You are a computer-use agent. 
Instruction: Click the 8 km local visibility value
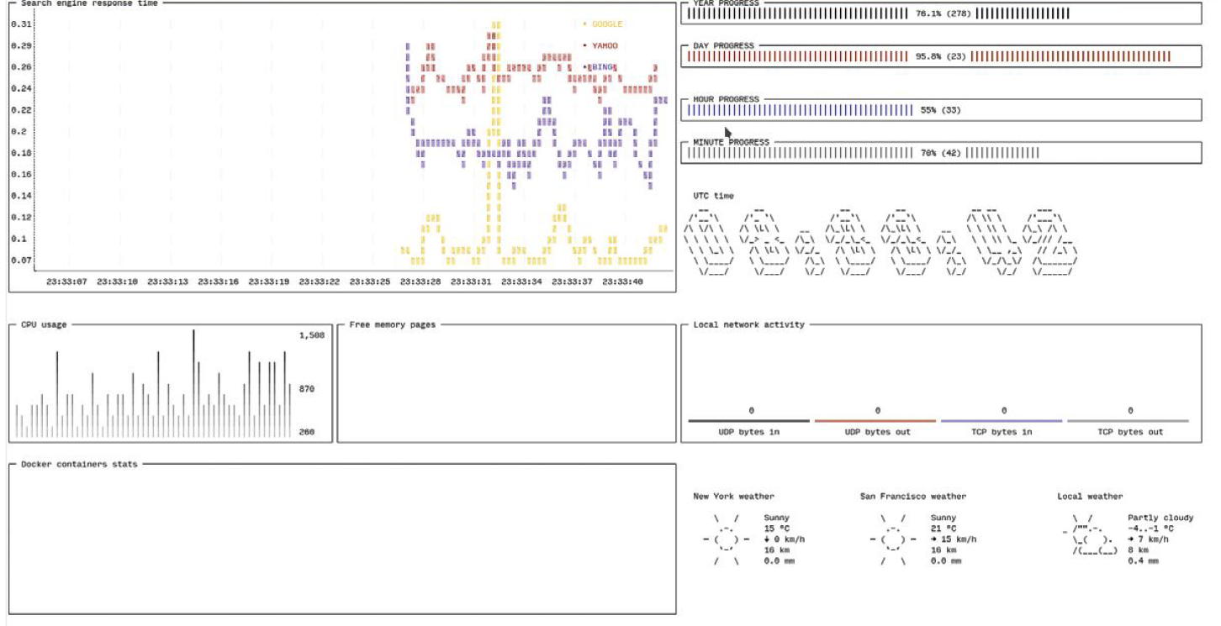point(1138,550)
